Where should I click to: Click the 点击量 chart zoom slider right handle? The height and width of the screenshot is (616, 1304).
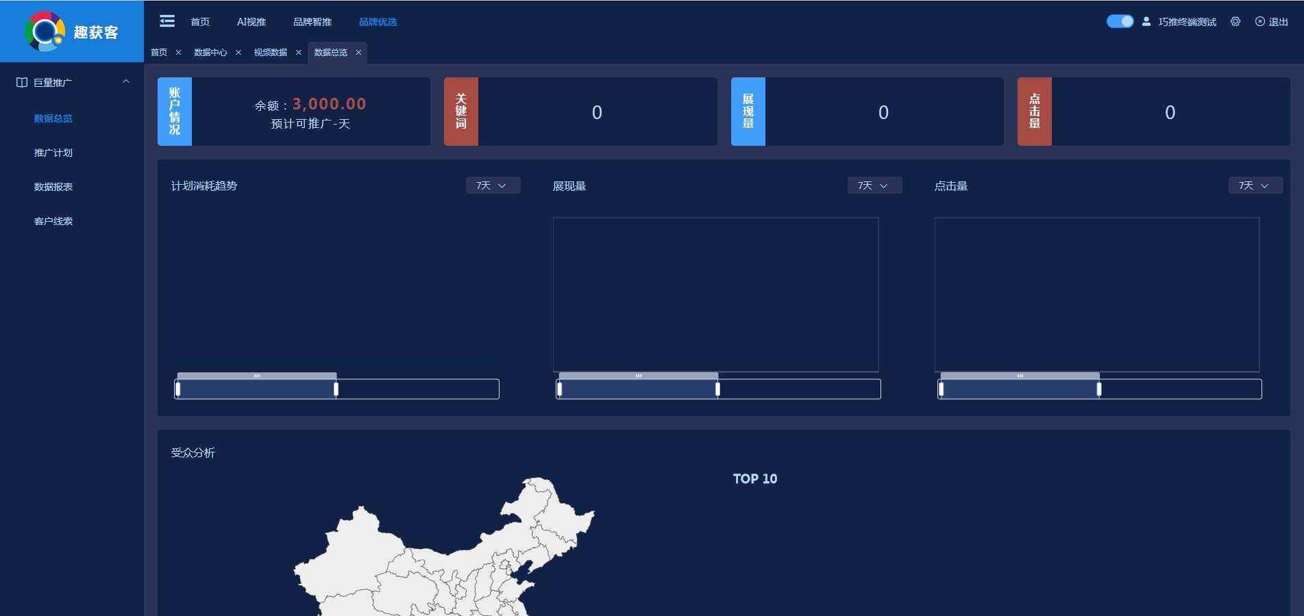1099,389
